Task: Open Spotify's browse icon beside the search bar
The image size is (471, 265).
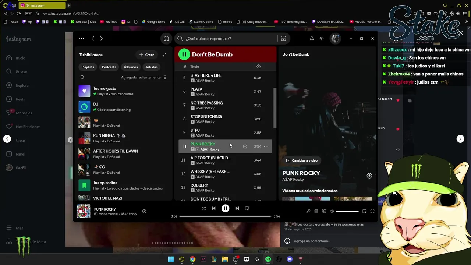Action: 283,39
